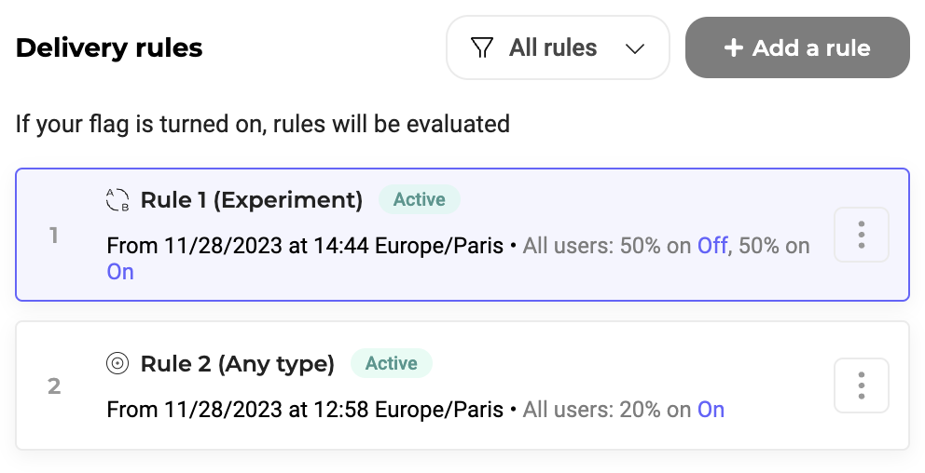925x473 pixels.
Task: Click the funnel filter icon
Action: click(482, 48)
